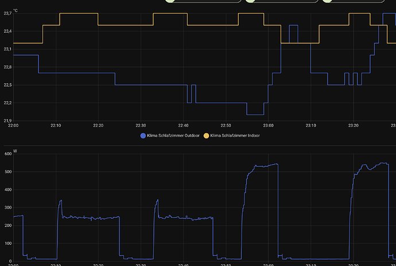
Task: Toggle the Klima Schlafzimmer Outdoor legend entry
Action: tap(170, 136)
